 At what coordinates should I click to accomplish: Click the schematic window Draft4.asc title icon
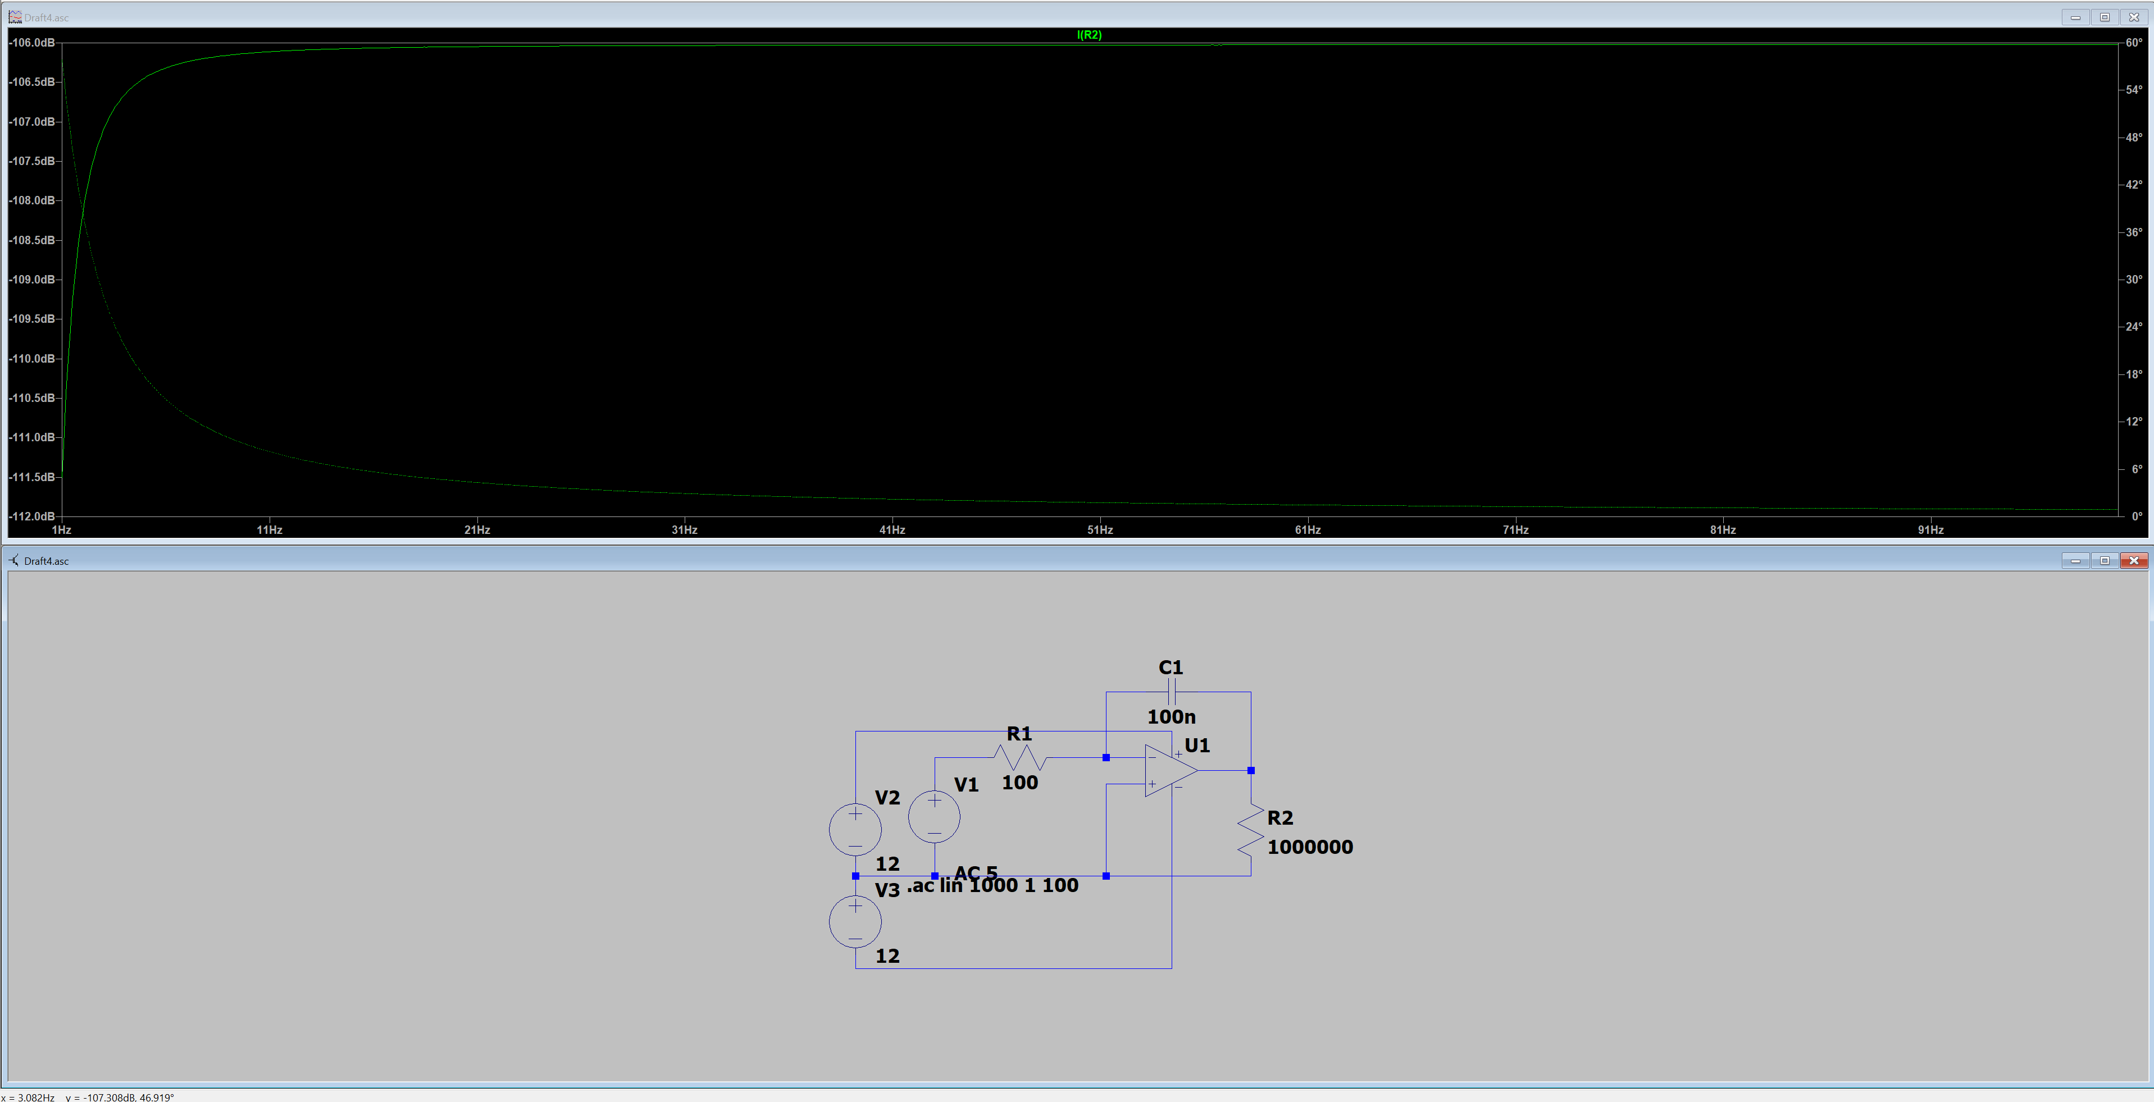click(14, 561)
